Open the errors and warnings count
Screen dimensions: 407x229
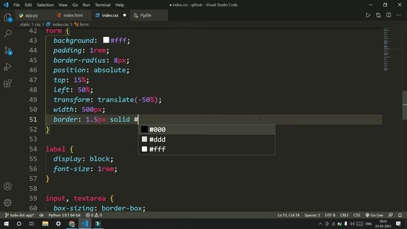point(93,215)
